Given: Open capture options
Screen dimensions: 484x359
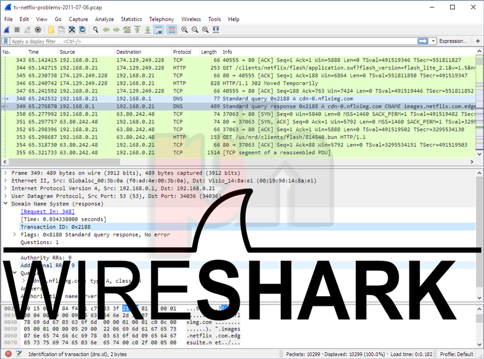Looking at the screenshot, I should [38, 30].
